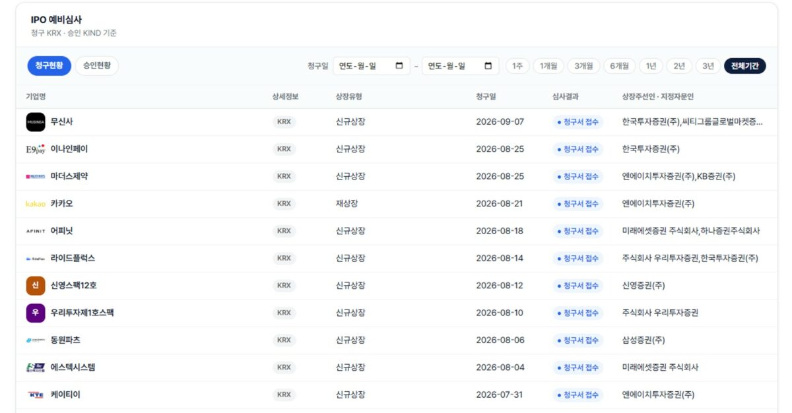Click the 무신사 company logo icon
Screen dimensions: 792x413
click(x=36, y=122)
